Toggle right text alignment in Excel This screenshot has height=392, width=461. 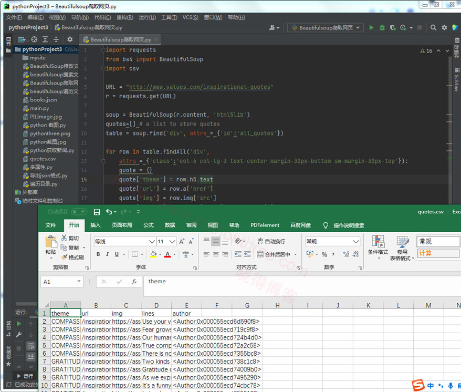pos(225,254)
